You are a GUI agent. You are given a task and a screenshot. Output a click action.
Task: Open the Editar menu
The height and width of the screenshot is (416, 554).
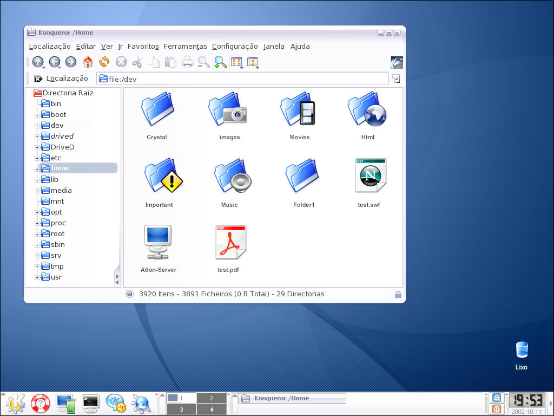pos(86,47)
